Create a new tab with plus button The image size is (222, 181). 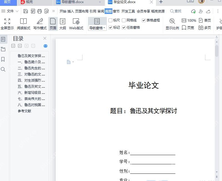(x=161, y=2)
